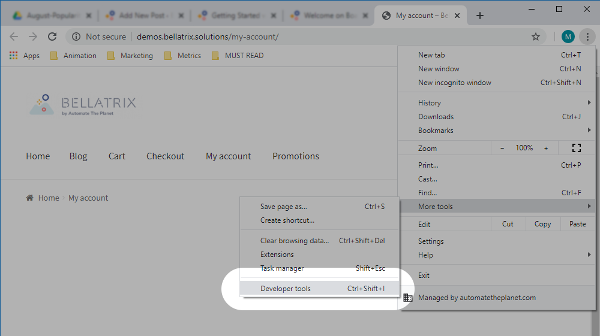Image resolution: width=600 pixels, height=336 pixels.
Task: Click the browser back arrow
Action: pos(14,37)
